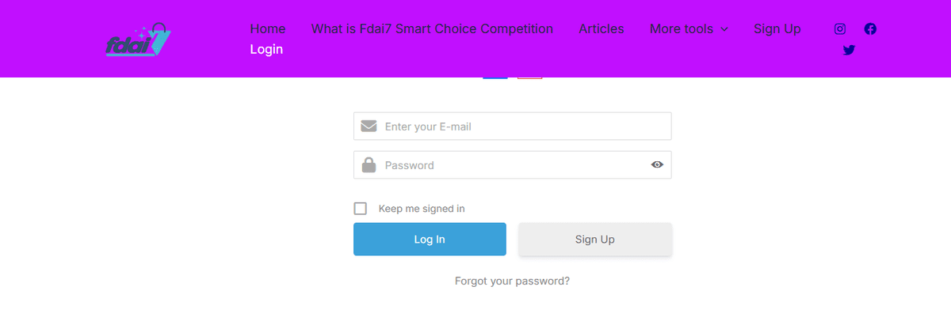The width and height of the screenshot is (951, 317).
Task: Focus the Password text field
Action: 511,165
